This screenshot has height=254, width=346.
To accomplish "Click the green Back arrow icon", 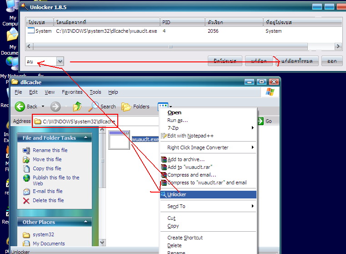I will tap(20, 107).
